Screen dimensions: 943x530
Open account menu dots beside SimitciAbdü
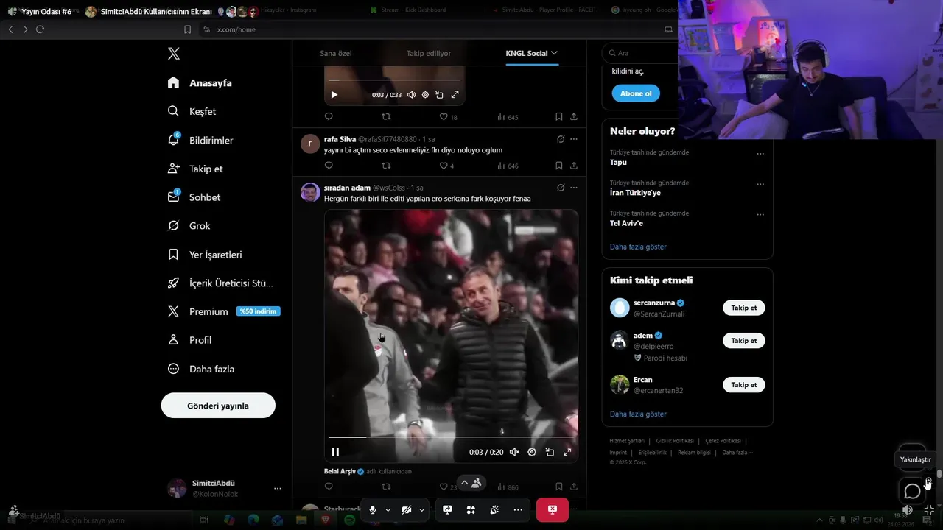coord(278,488)
